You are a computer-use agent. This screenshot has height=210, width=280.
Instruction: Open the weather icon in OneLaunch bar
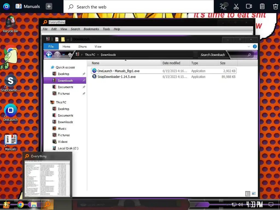(223, 7)
